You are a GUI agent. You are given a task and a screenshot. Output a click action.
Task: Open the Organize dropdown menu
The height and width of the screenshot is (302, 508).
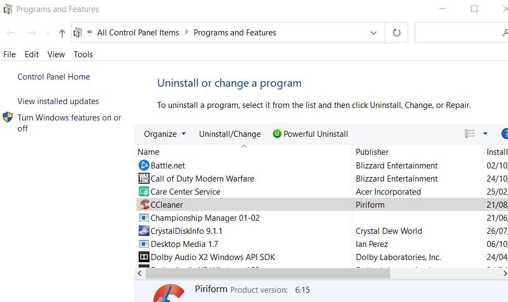(165, 134)
